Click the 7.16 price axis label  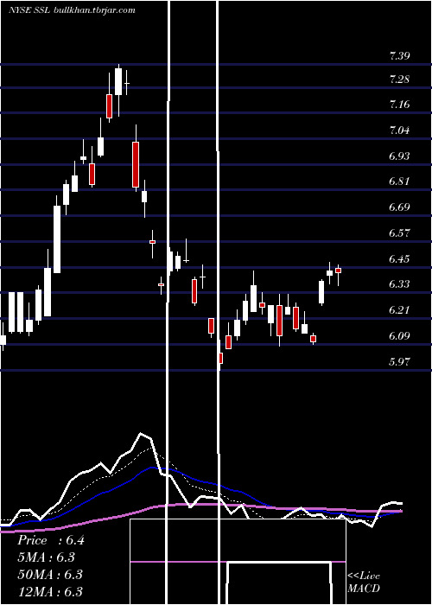pyautogui.click(x=399, y=105)
